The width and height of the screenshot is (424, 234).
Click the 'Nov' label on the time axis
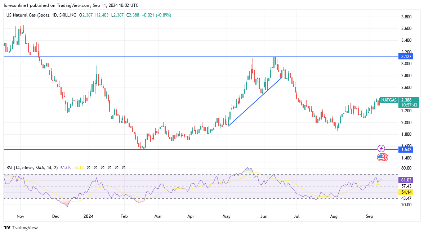coord(20,216)
